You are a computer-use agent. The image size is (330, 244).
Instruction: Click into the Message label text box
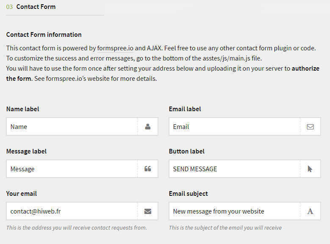[72, 169]
